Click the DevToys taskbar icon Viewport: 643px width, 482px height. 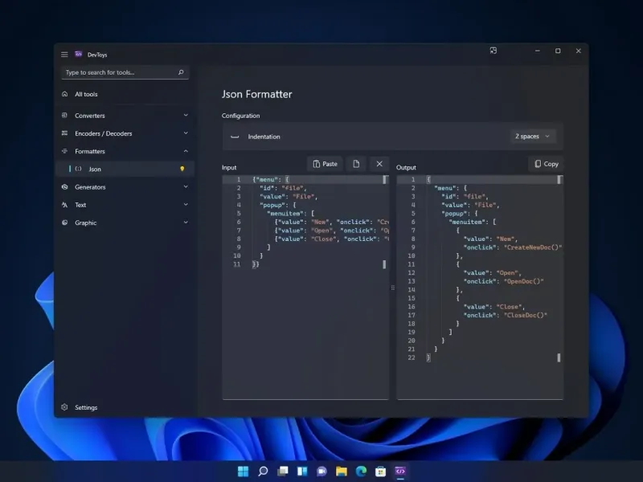coord(400,472)
